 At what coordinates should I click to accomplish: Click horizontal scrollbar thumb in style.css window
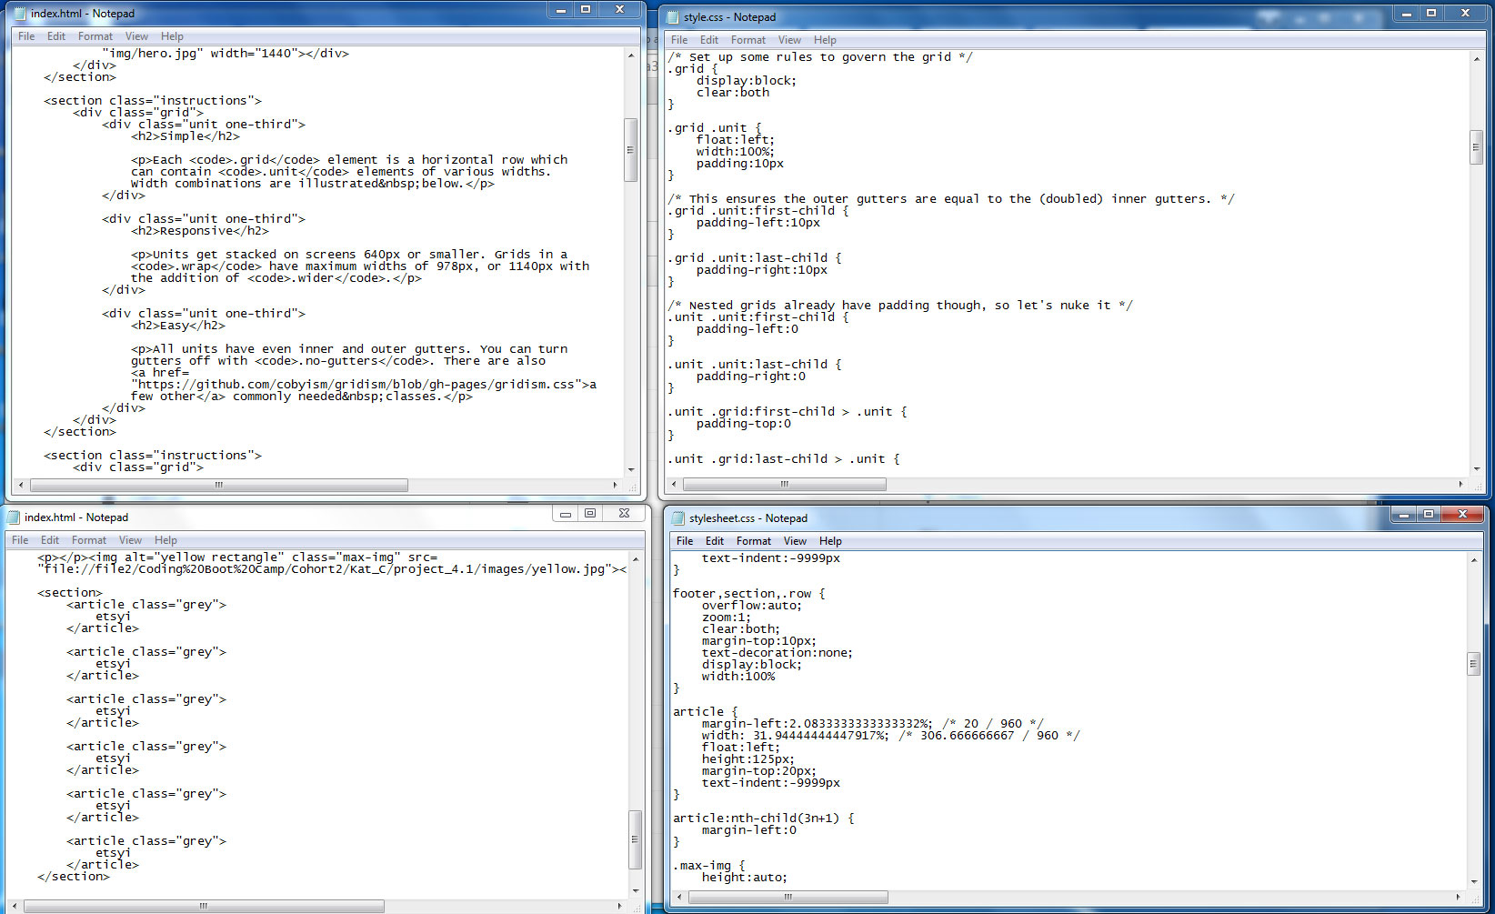(784, 485)
